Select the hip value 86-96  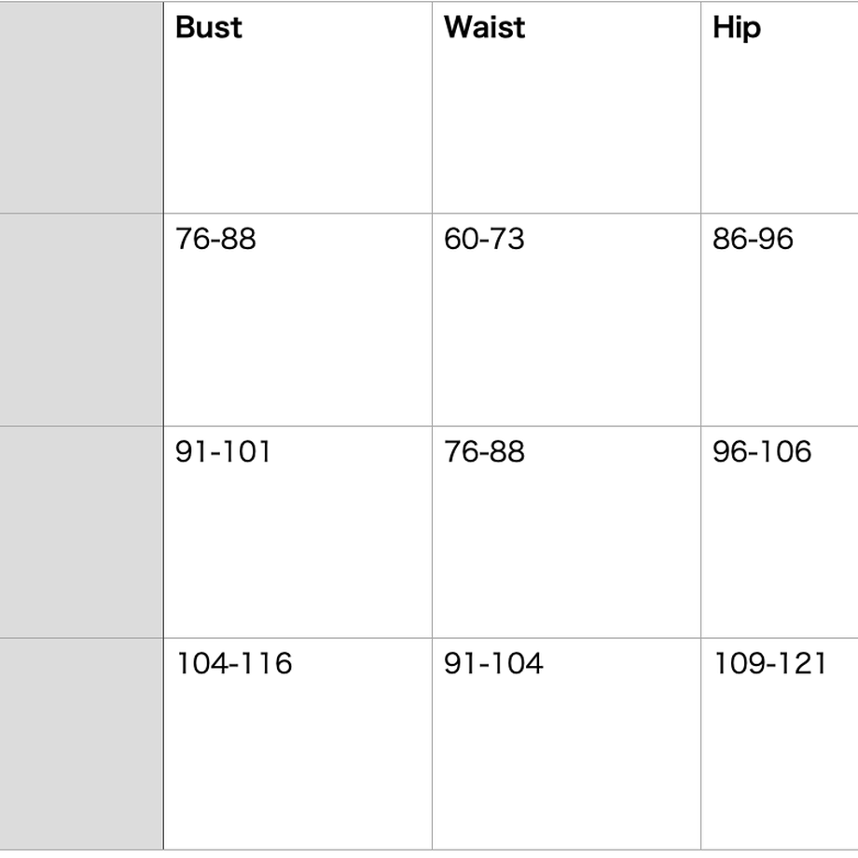pyautogui.click(x=753, y=239)
